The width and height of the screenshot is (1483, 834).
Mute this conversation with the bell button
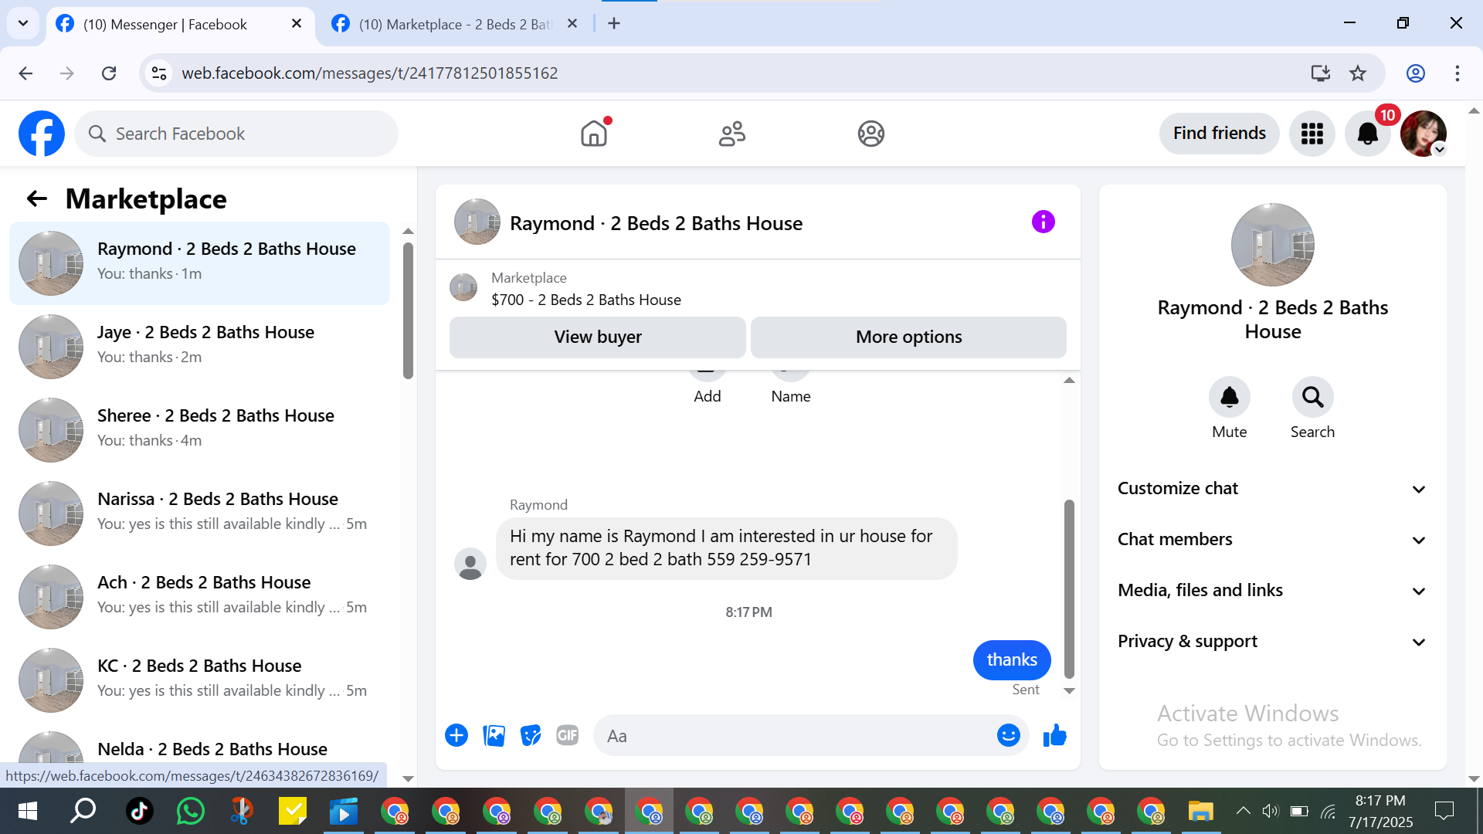click(x=1229, y=397)
